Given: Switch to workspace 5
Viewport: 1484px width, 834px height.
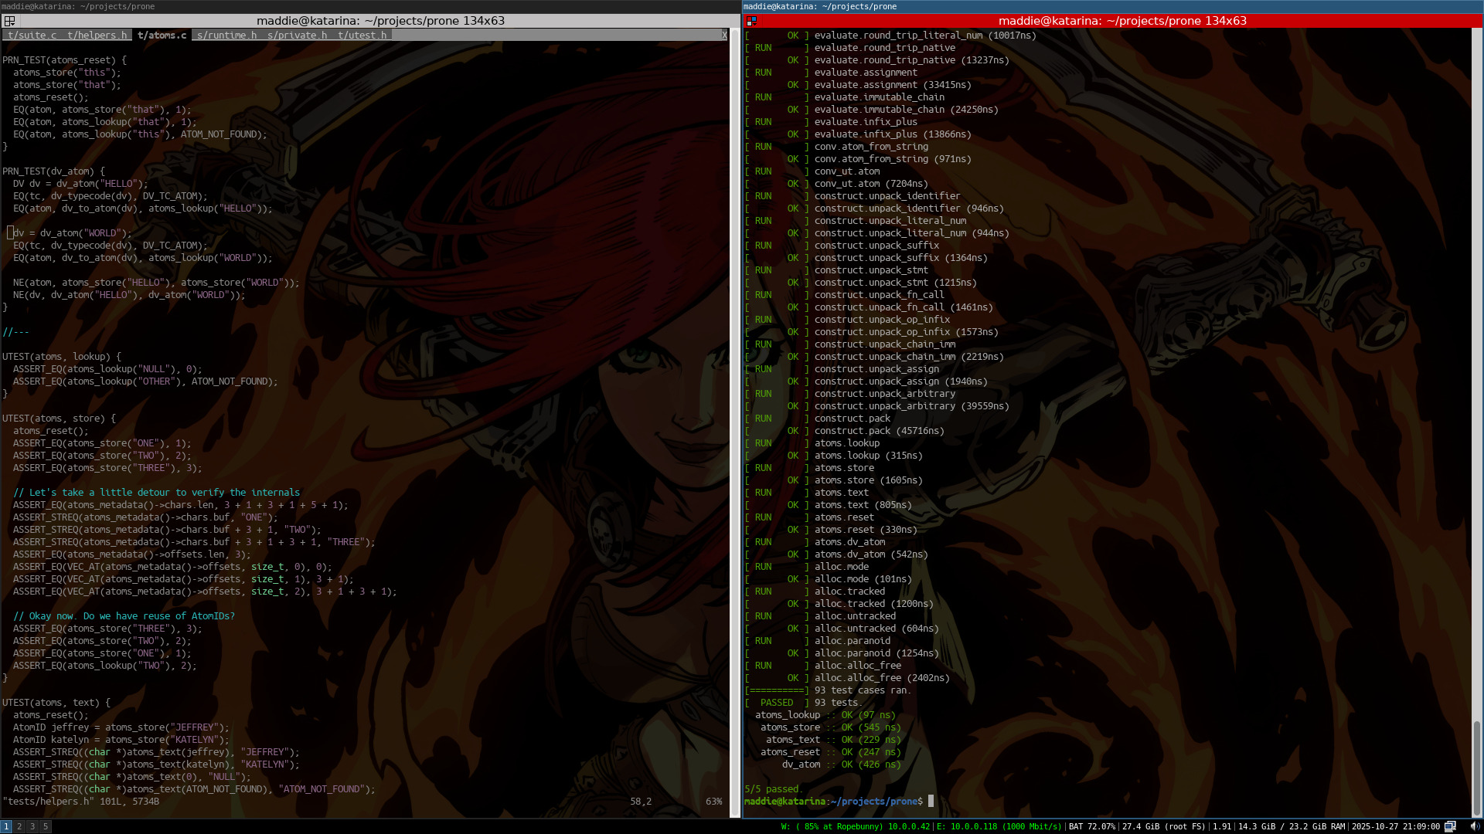Looking at the screenshot, I should click(46, 826).
